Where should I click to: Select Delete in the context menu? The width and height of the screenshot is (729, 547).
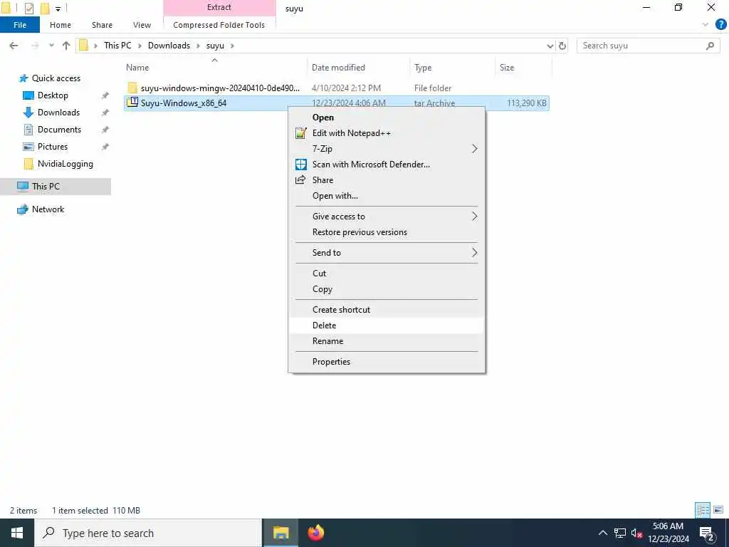(387, 325)
